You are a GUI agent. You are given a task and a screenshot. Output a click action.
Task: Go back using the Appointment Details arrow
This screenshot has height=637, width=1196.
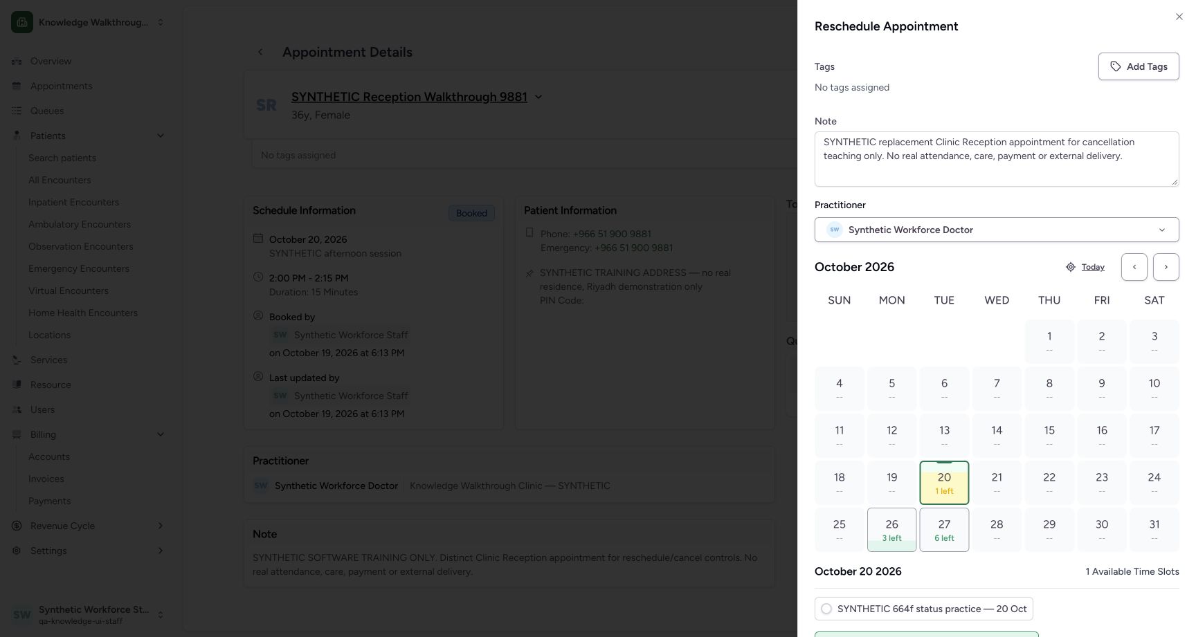point(260,52)
